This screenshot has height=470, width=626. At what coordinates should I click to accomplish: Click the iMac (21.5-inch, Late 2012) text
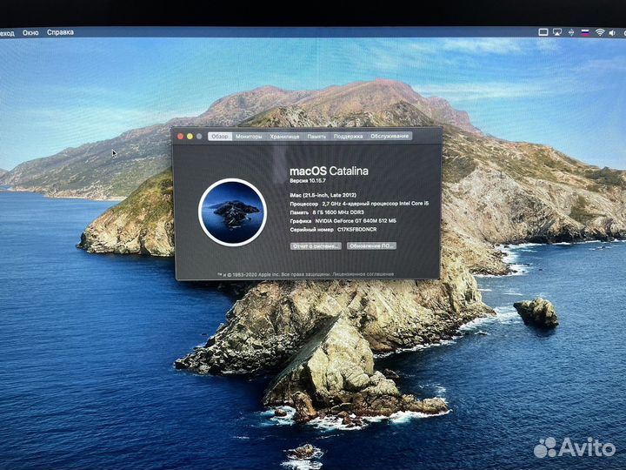(x=323, y=195)
